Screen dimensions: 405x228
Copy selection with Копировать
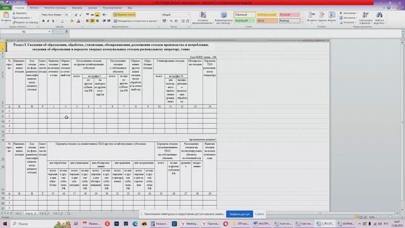coord(22,18)
